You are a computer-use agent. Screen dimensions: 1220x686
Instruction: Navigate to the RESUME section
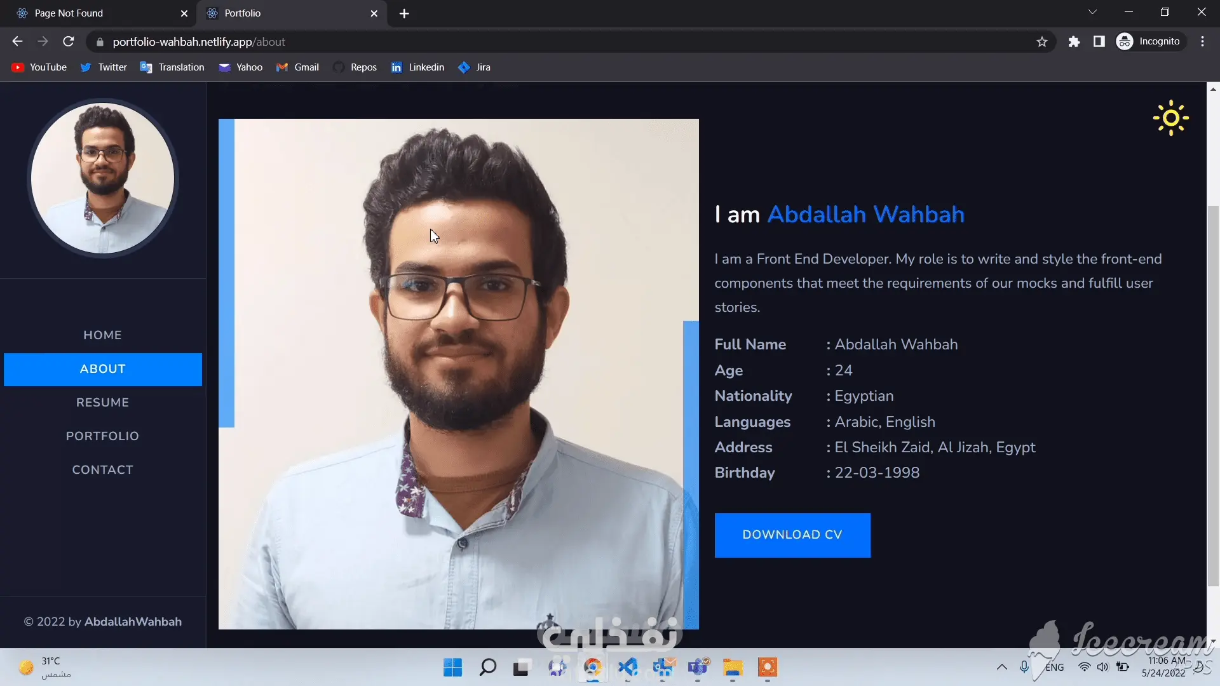tap(102, 403)
